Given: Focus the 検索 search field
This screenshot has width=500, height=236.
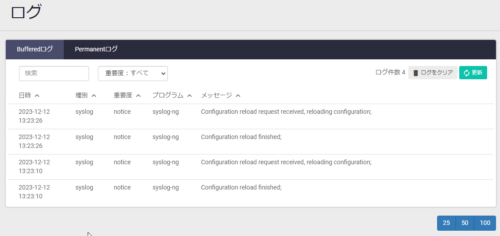Looking at the screenshot, I should click(54, 74).
